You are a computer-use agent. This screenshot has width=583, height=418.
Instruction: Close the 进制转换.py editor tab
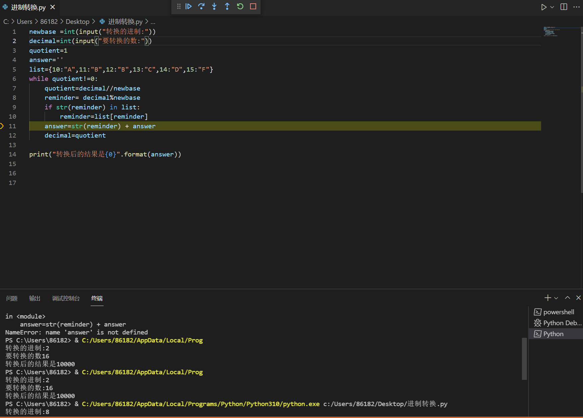(52, 7)
